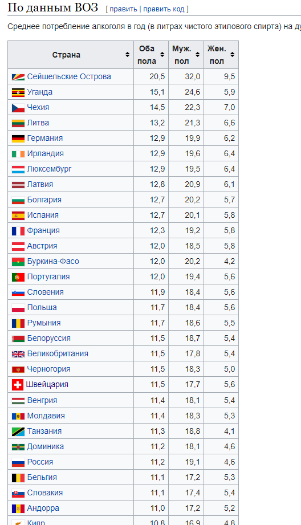Open the Россия country link
The image size is (301, 525).
[40, 462]
